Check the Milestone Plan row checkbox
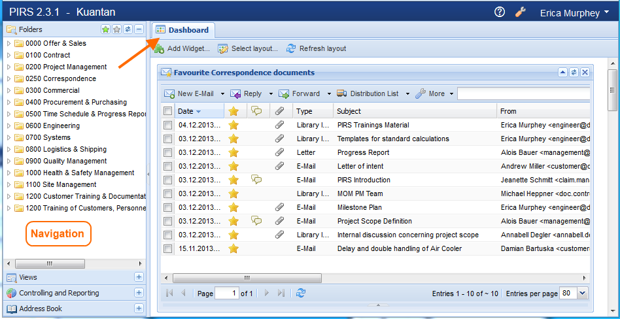 click(x=167, y=207)
